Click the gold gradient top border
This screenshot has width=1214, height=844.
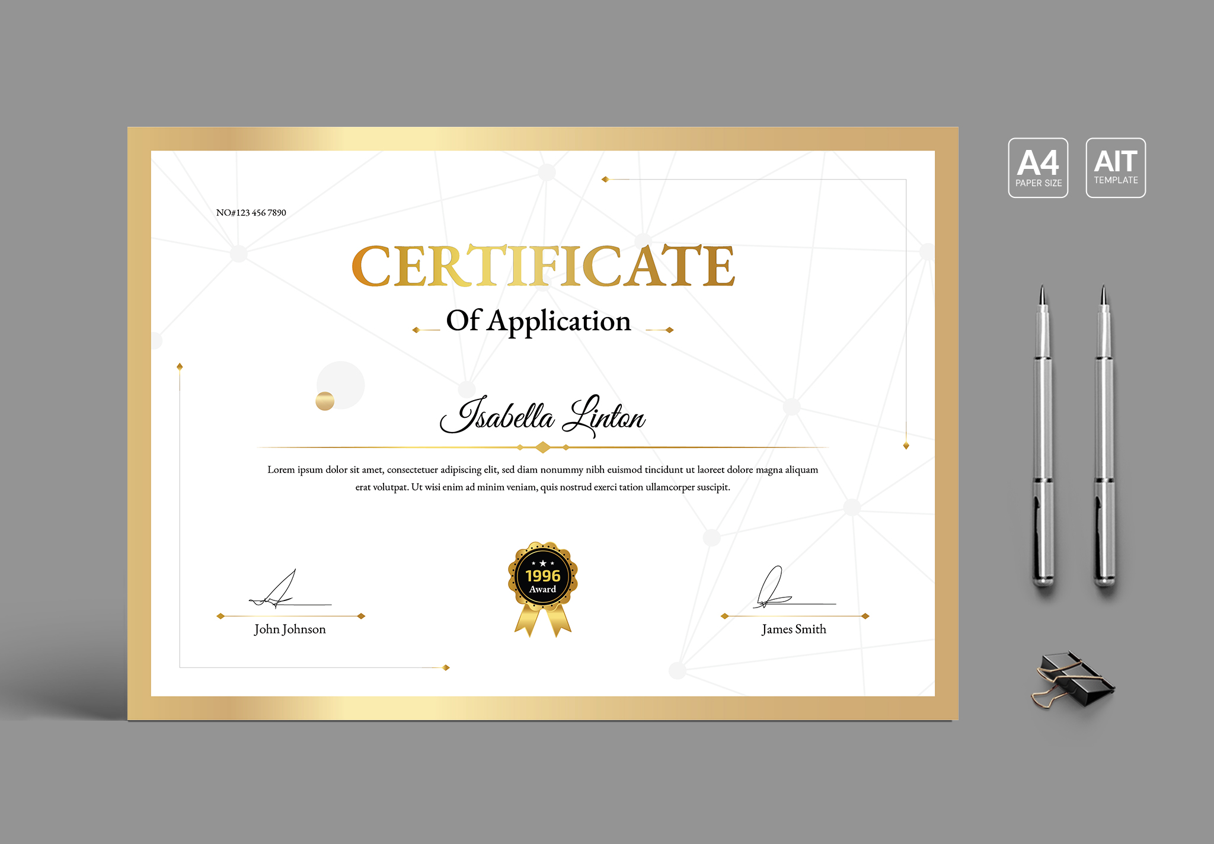542,139
